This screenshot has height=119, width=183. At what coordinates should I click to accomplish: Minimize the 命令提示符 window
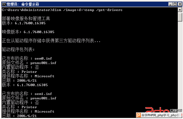point(171,4)
